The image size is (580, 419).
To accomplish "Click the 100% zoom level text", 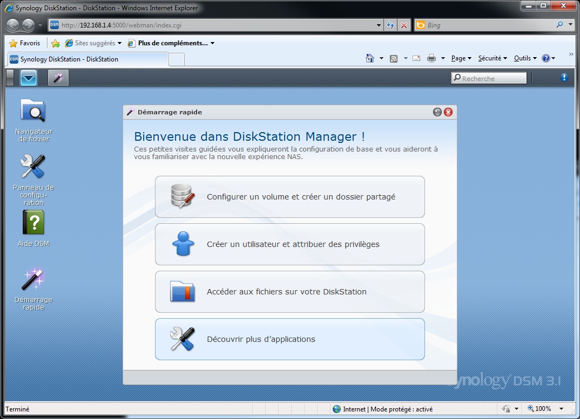I will 543,409.
